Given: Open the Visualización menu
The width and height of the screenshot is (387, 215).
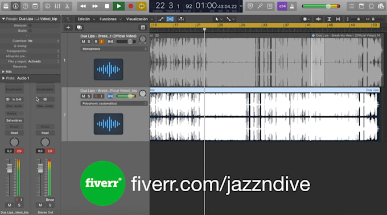Looking at the screenshot, I should pos(139,19).
